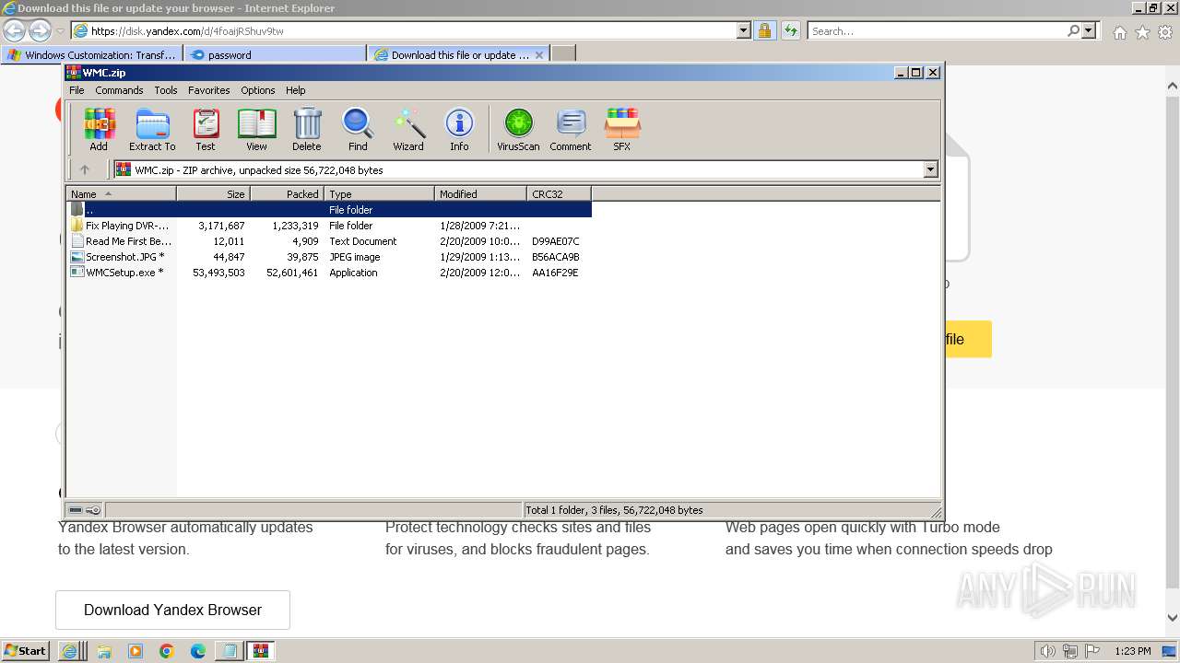This screenshot has height=663, width=1180.
Task: Open the File menu in WinRAR
Action: point(77,90)
